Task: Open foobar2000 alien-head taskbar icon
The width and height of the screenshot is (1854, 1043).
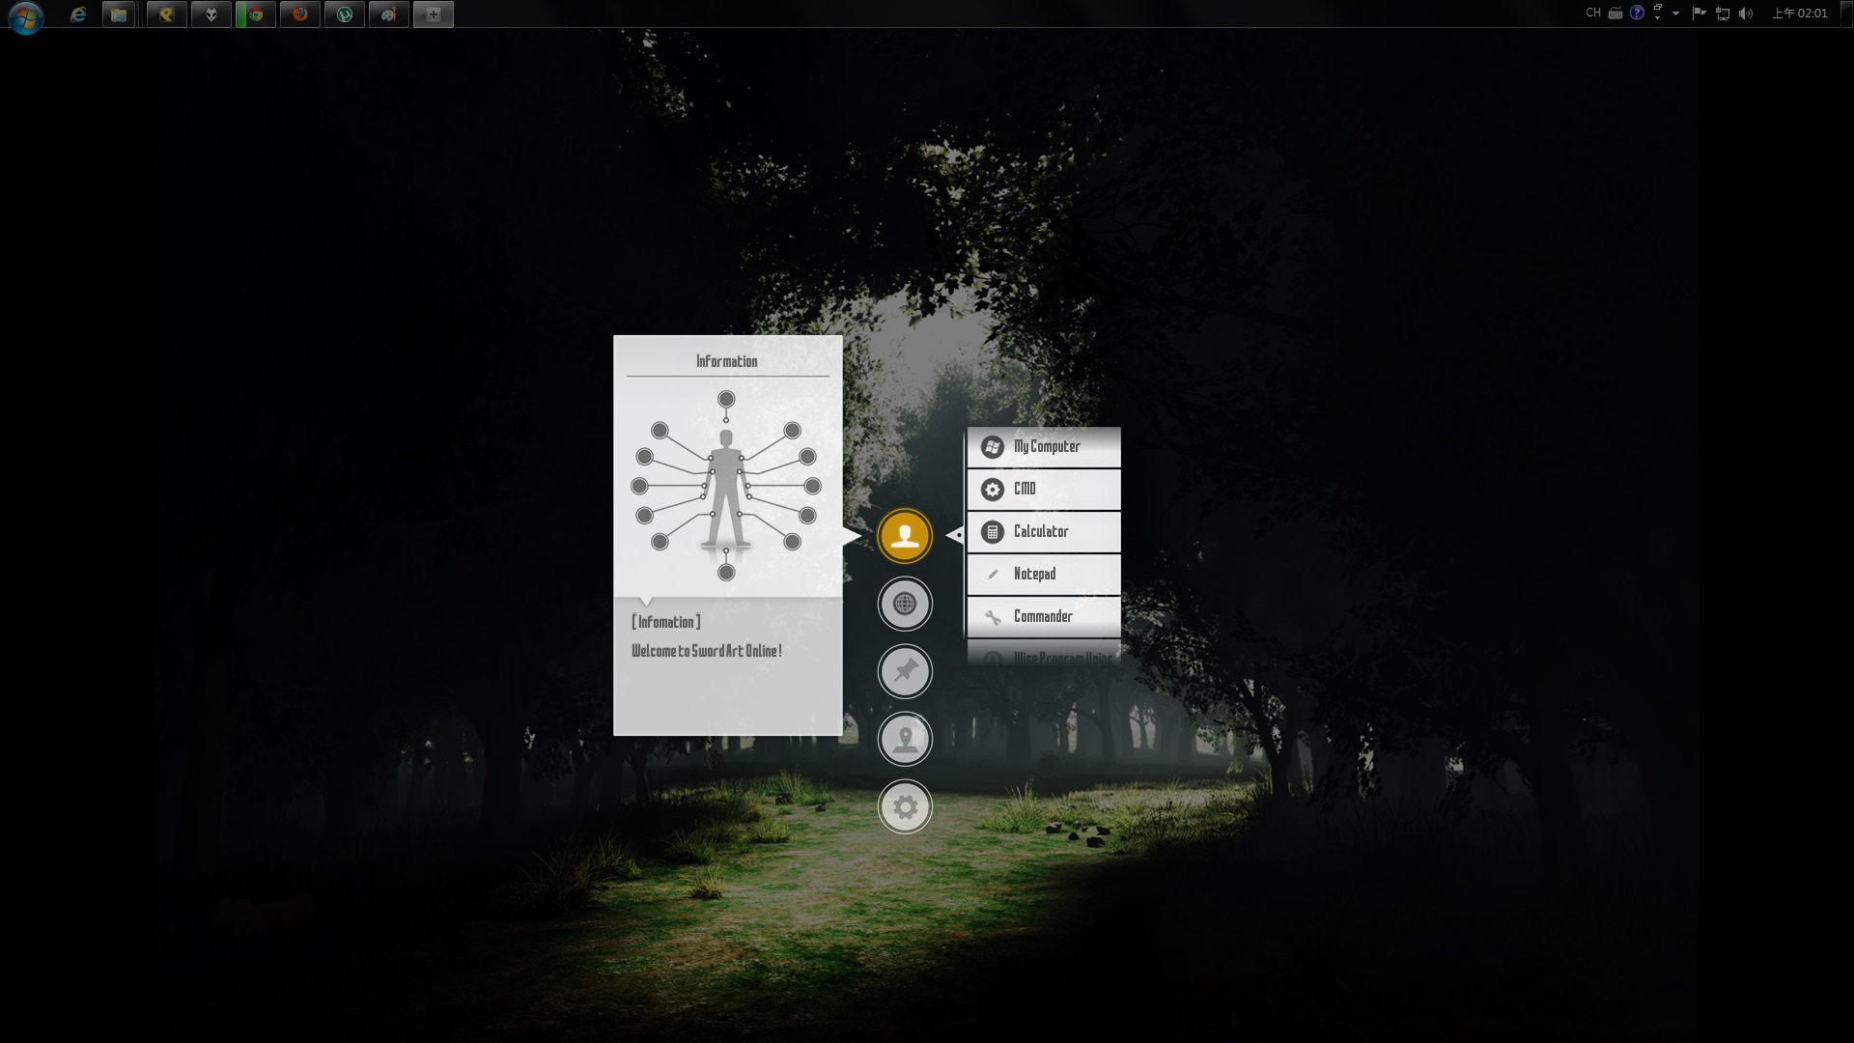Action: [211, 14]
